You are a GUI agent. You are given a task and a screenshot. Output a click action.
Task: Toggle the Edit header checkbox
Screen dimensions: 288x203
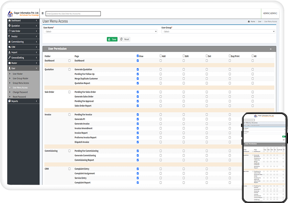[x=184, y=56]
